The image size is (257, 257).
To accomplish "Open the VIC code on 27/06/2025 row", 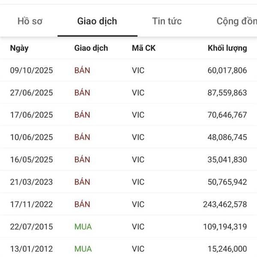I will coord(138,93).
